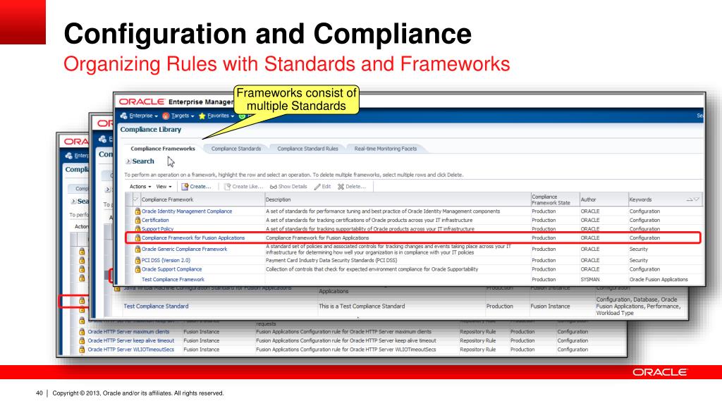This screenshot has width=722, height=406.
Task: Click the lock icon beside Oracle HTTP Server WLIOTimeoutSecs
Action: tap(82, 350)
